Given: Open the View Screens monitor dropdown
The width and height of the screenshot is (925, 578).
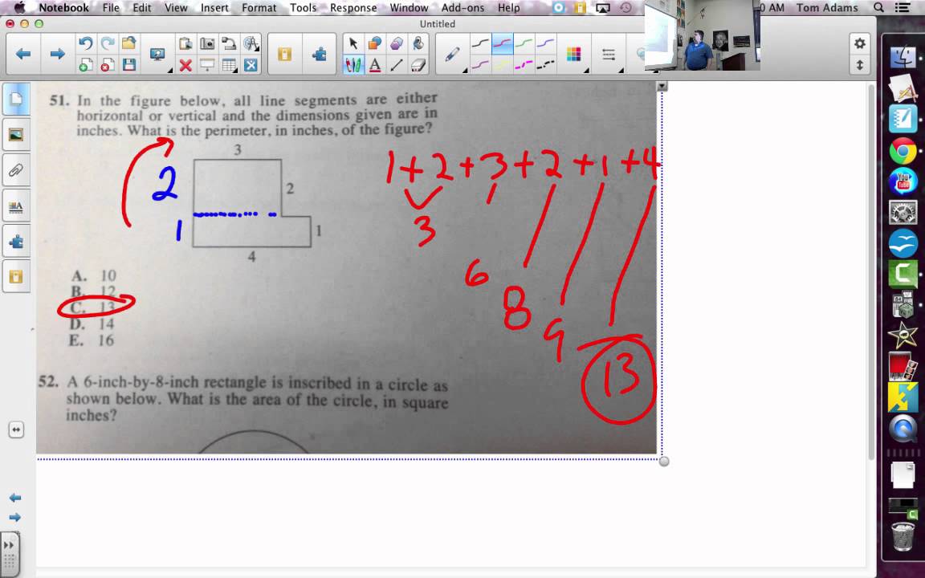Looking at the screenshot, I should pyautogui.click(x=157, y=55).
